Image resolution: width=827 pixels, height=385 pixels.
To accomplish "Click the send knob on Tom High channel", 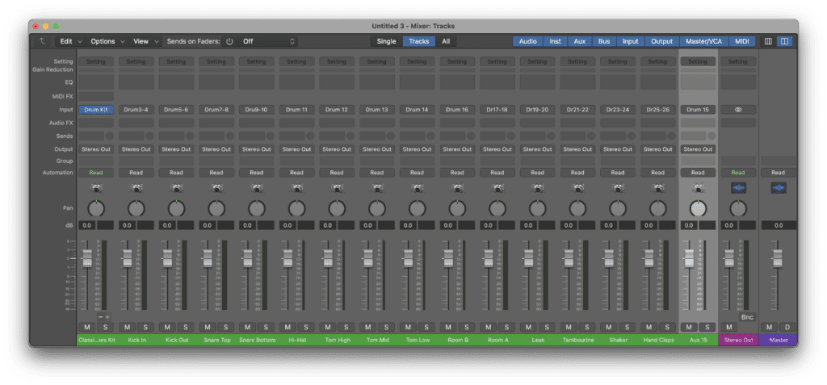I will click(351, 136).
